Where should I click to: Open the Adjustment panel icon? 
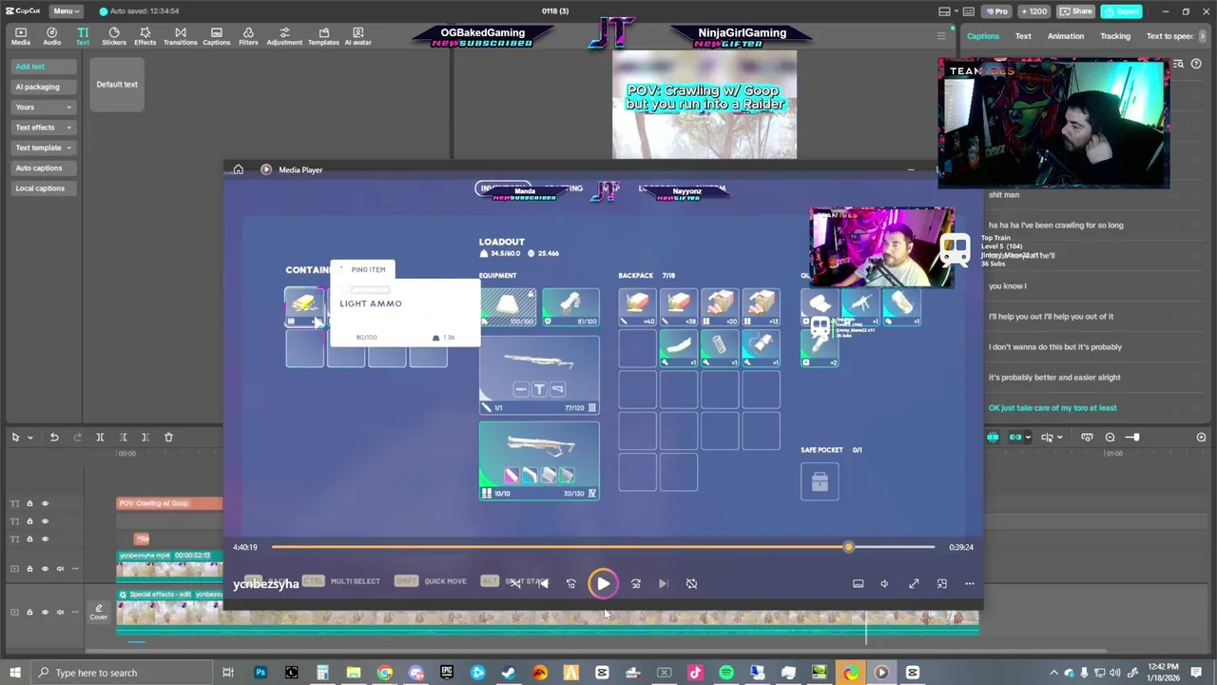pyautogui.click(x=284, y=36)
